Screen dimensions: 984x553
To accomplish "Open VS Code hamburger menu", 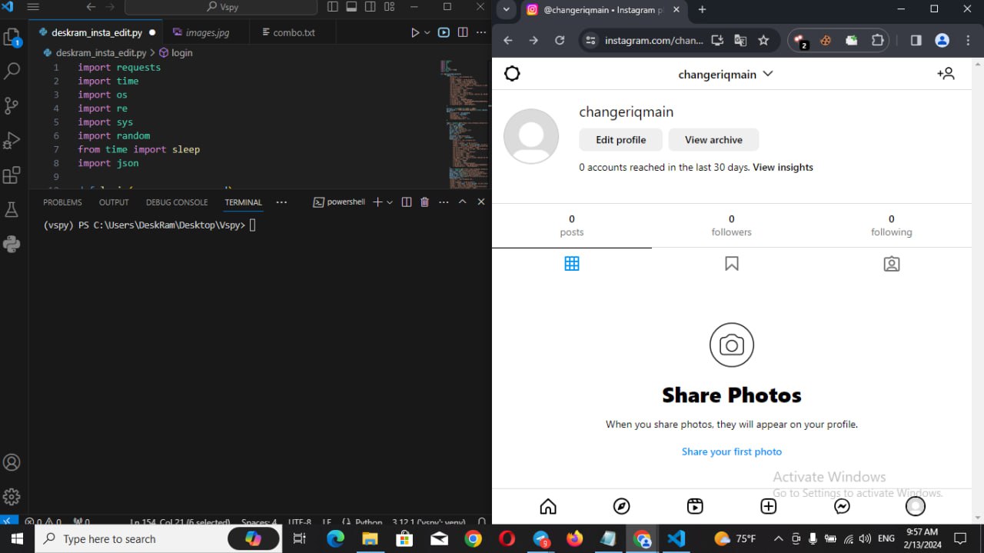I will [33, 7].
